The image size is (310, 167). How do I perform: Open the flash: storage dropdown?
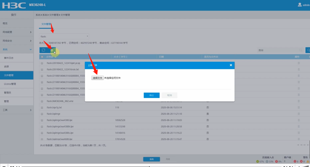[64, 36]
